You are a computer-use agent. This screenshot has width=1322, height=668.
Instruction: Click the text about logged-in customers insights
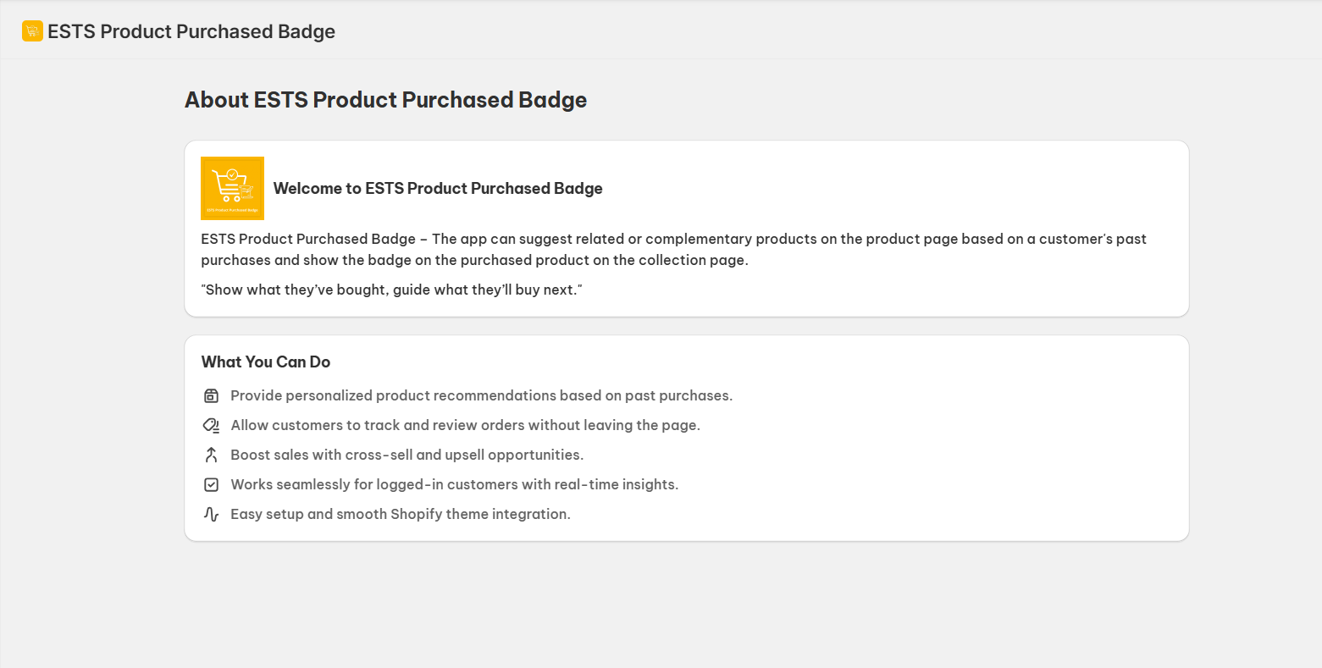[x=454, y=484]
